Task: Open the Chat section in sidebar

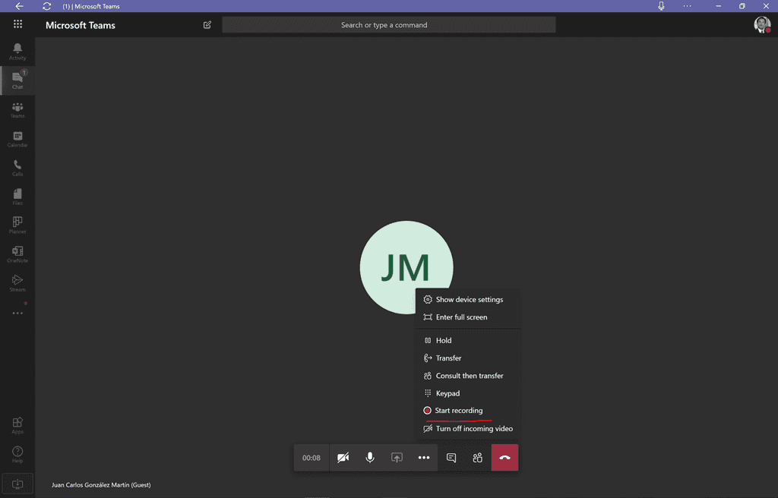Action: (x=17, y=80)
